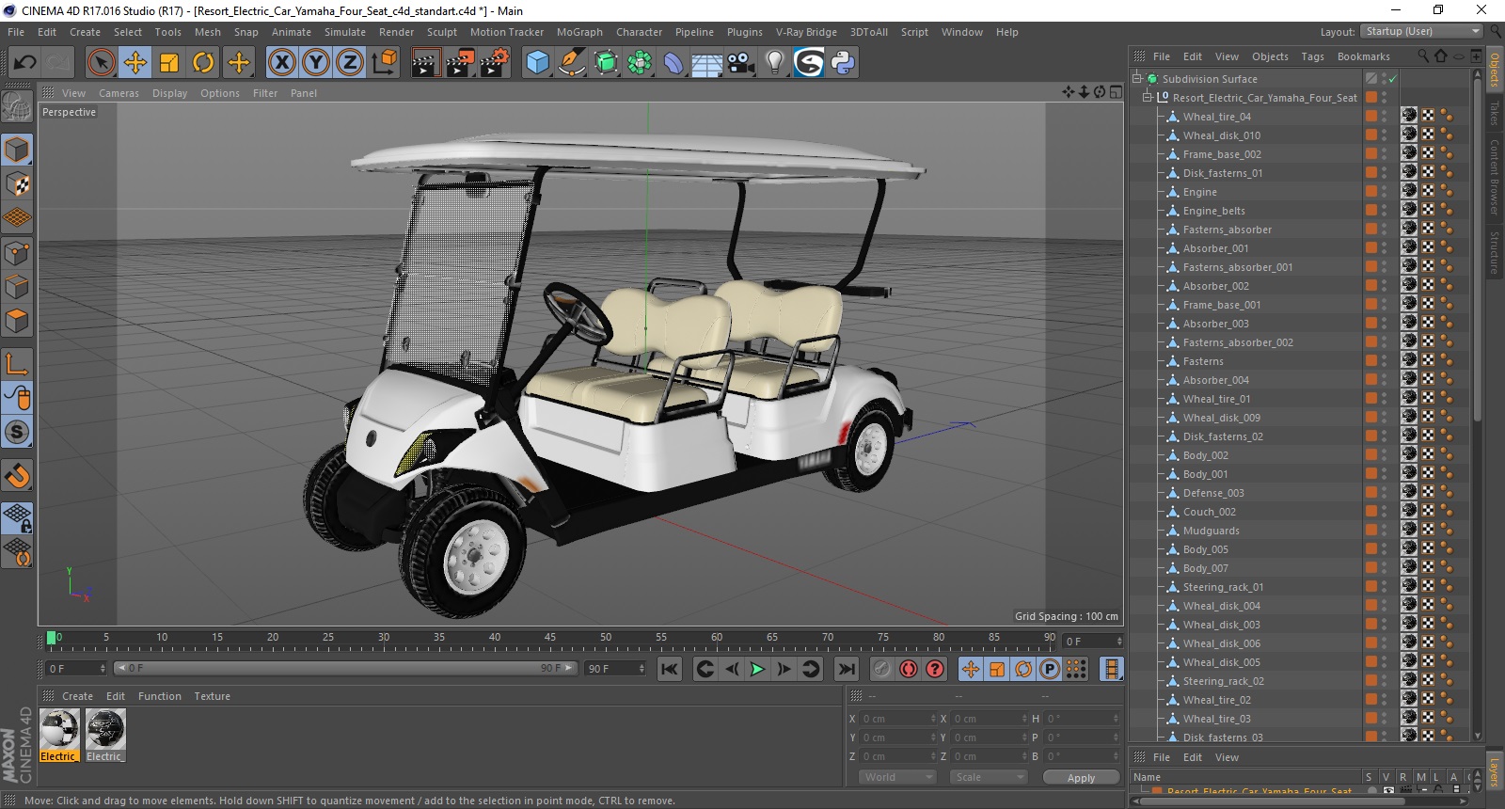Switch to the Takes side tab
Viewport: 1505px width, 809px height.
pyautogui.click(x=1495, y=113)
